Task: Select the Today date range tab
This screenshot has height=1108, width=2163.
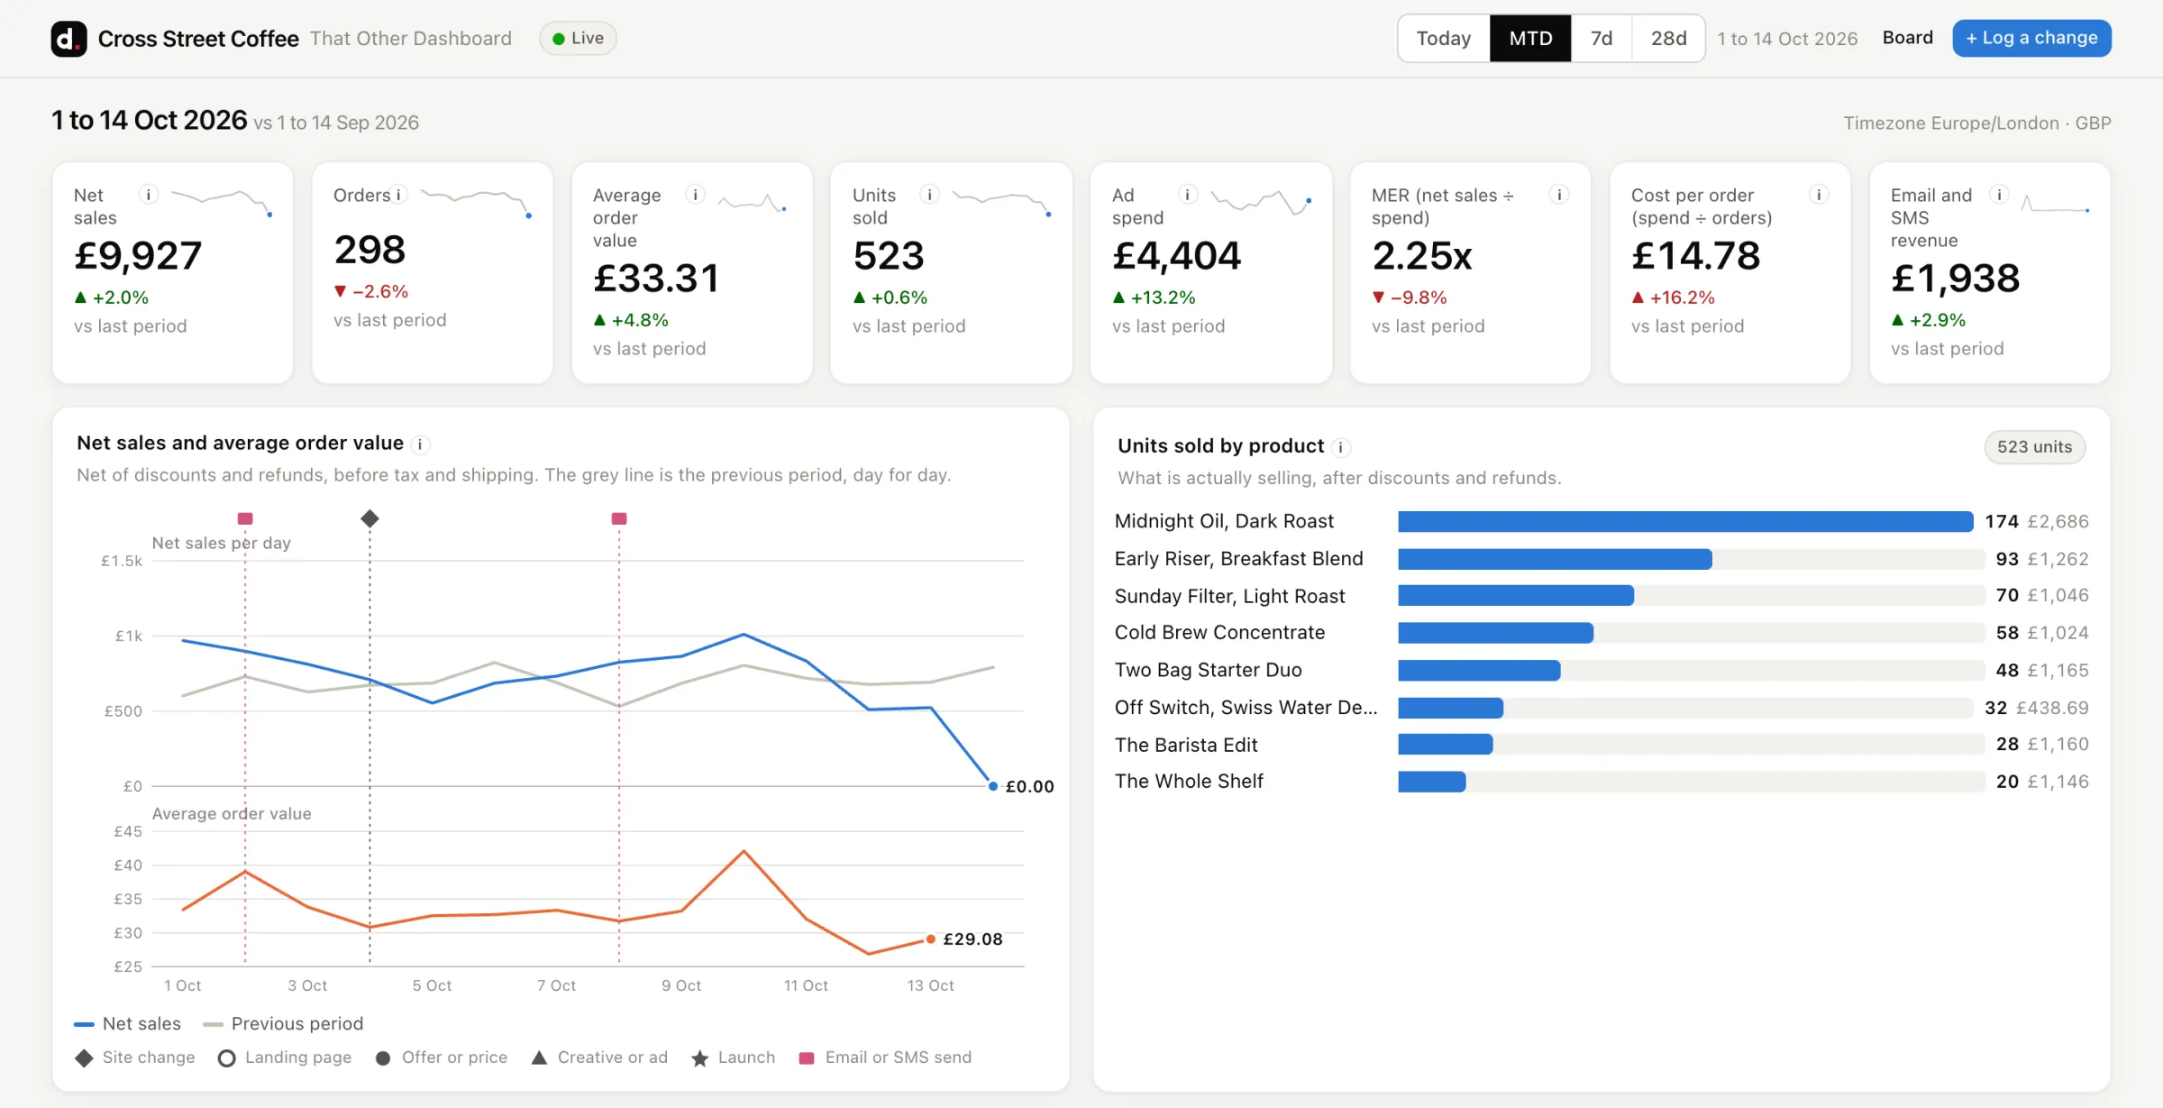Action: (1444, 38)
